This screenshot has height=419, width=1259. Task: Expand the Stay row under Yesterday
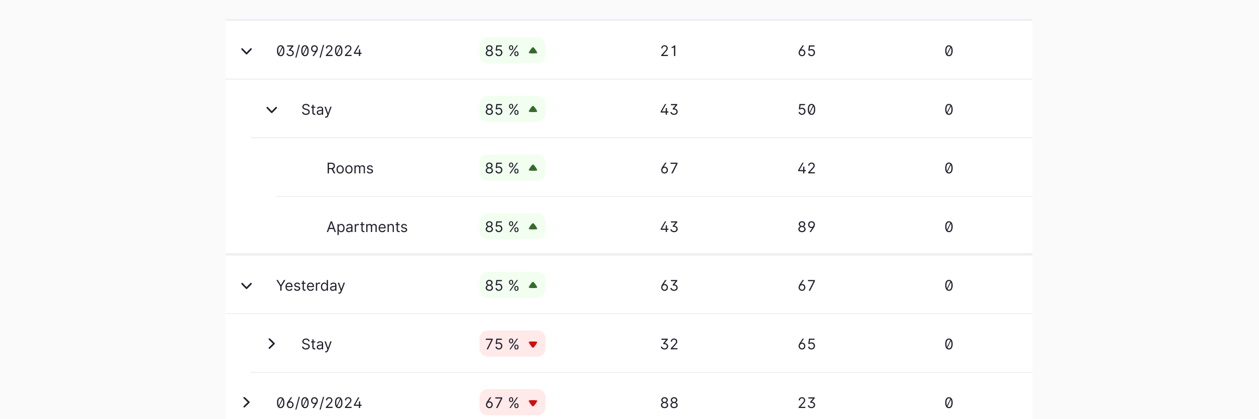tap(272, 344)
